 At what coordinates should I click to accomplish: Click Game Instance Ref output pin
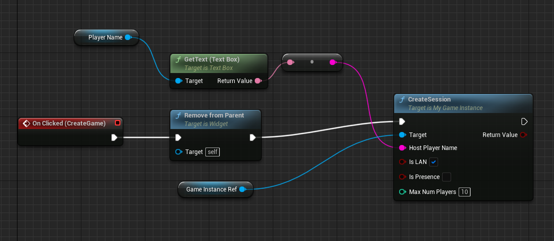[x=242, y=189]
